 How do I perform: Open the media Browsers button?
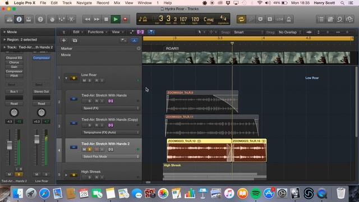(349, 19)
